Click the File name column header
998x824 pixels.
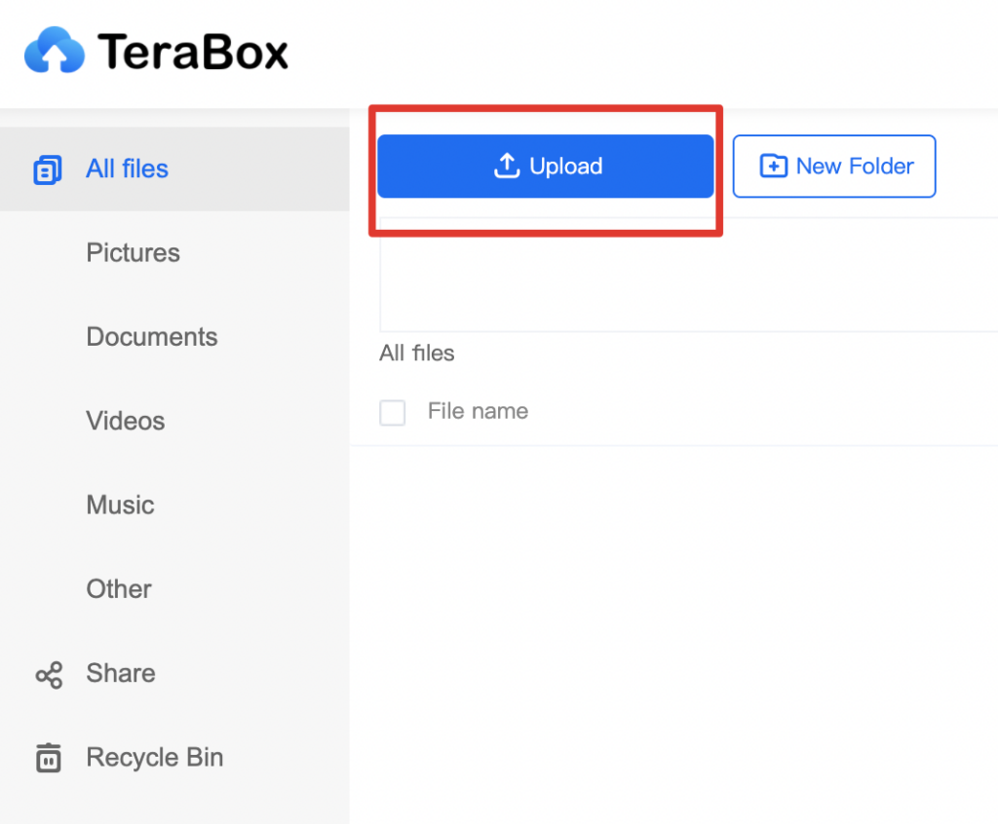click(477, 411)
